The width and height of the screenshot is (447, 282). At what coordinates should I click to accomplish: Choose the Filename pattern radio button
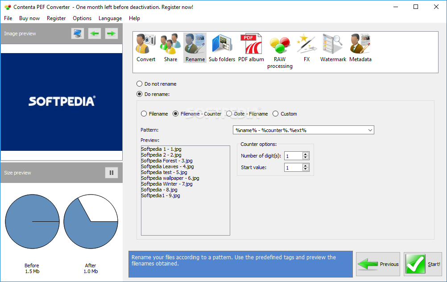point(154,114)
